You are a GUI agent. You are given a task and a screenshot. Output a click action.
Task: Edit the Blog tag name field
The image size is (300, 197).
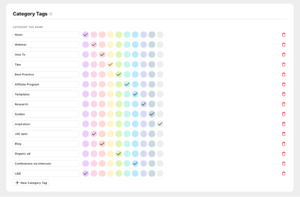click(45, 144)
